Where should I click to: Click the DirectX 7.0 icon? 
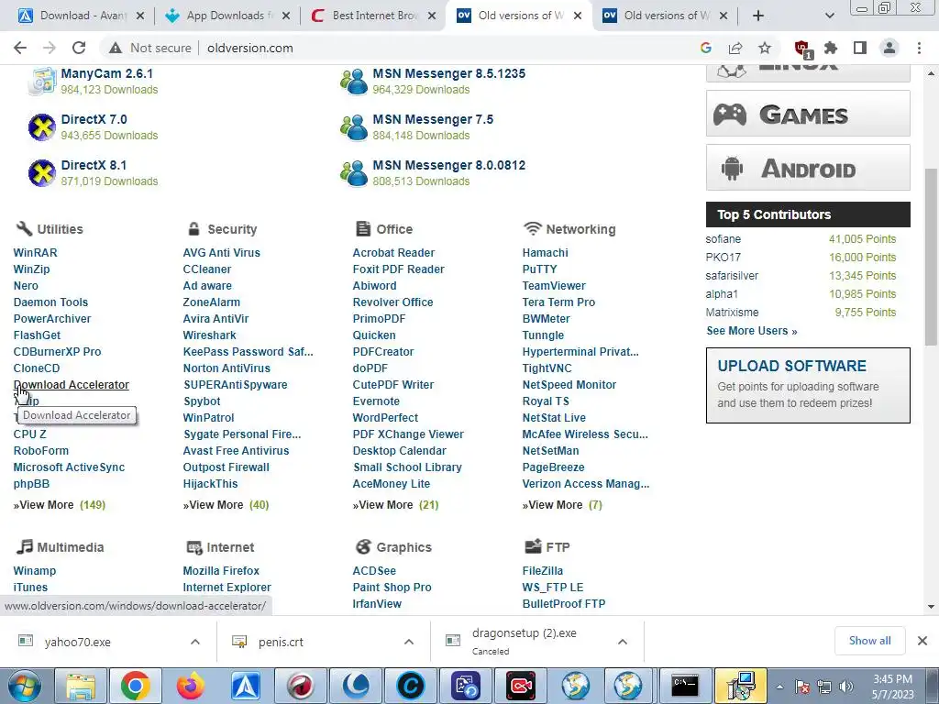[x=42, y=126]
